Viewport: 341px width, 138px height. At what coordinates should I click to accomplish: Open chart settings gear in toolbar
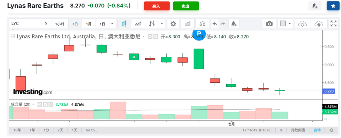click(173, 23)
